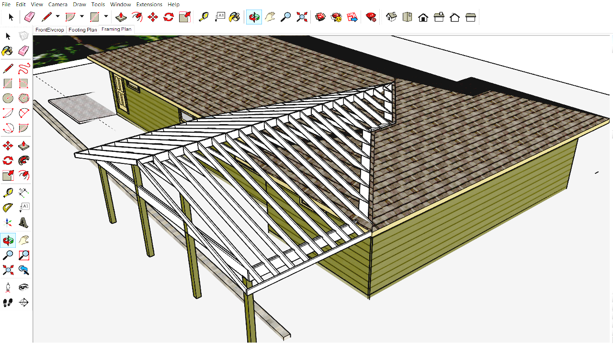Open the Line tool dropdown arrow

57,17
